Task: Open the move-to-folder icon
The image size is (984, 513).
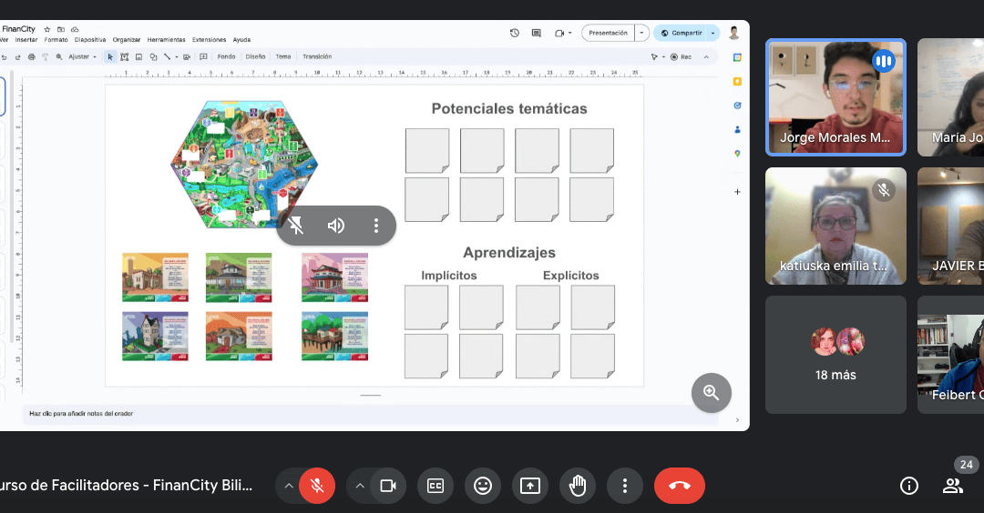Action: coord(61,29)
